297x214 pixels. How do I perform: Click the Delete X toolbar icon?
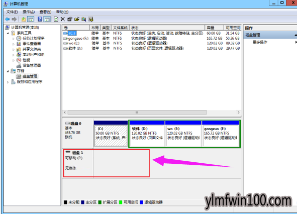coord(63,19)
